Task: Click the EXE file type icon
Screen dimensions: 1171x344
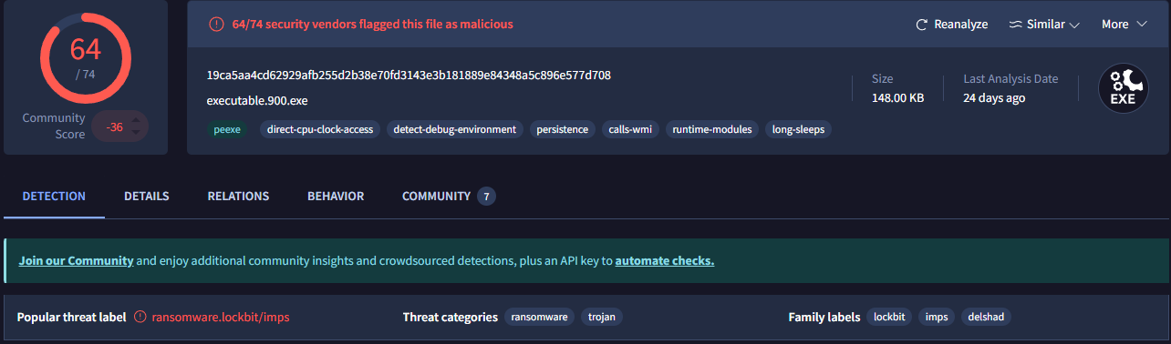Action: [1123, 87]
